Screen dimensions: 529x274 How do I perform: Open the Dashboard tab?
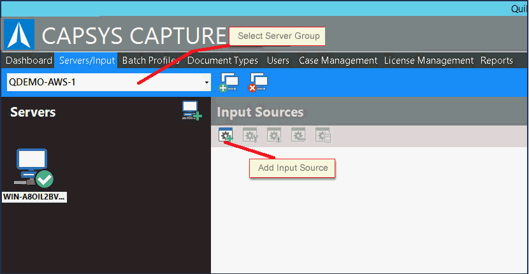pos(29,61)
